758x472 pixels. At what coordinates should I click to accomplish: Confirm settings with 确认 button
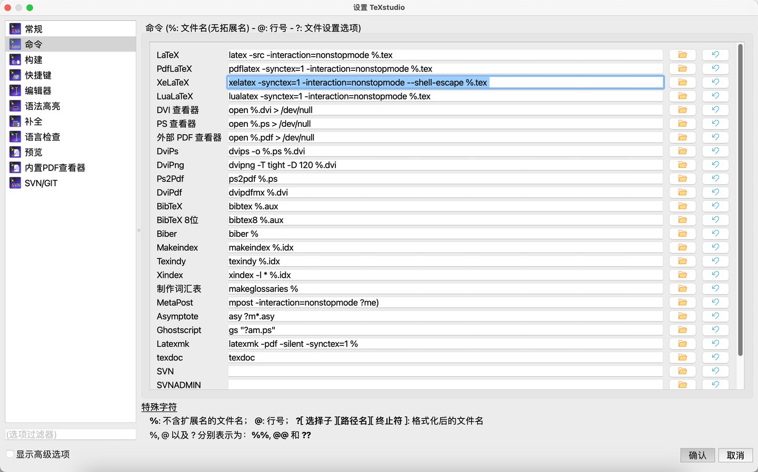point(697,455)
